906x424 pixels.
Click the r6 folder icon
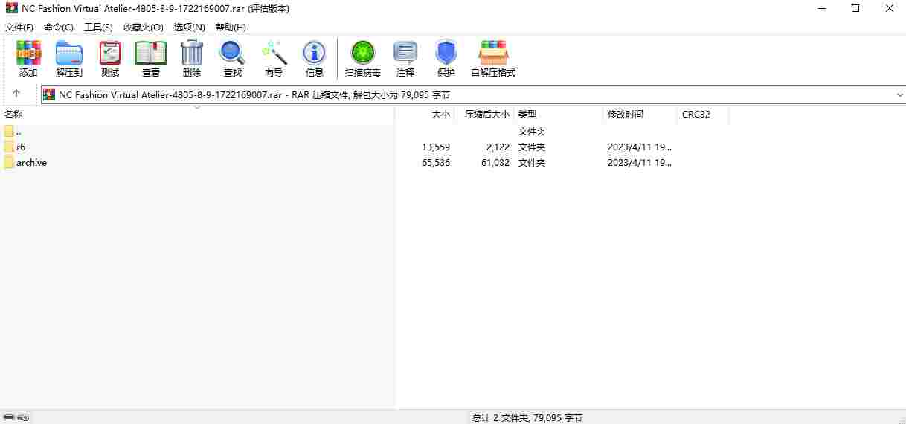(9, 147)
